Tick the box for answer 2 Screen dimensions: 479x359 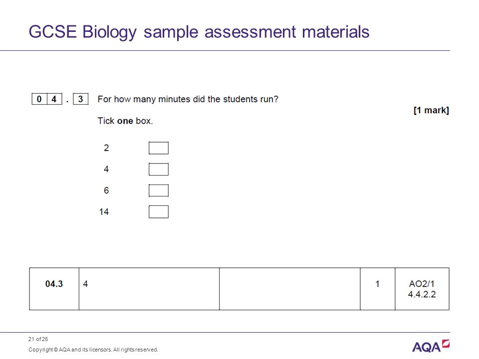pos(159,148)
